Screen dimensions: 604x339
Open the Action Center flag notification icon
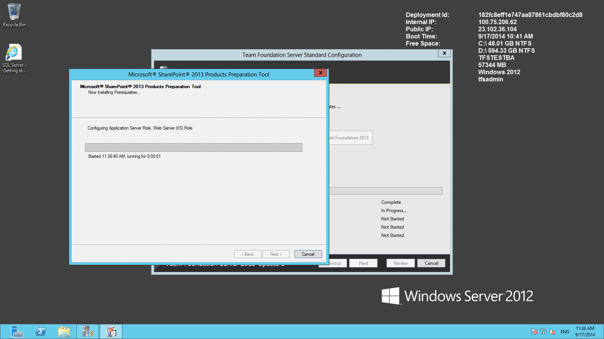(534, 331)
